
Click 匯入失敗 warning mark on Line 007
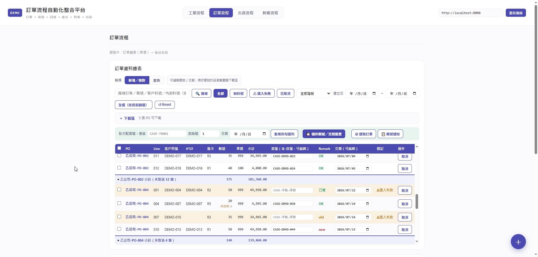click(x=385, y=217)
